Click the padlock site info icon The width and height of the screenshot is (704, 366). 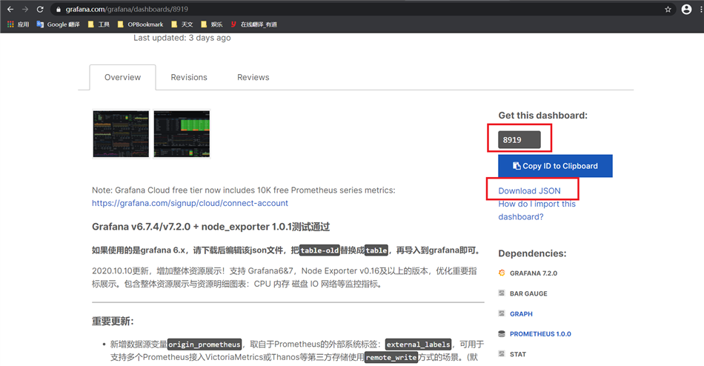click(x=59, y=10)
